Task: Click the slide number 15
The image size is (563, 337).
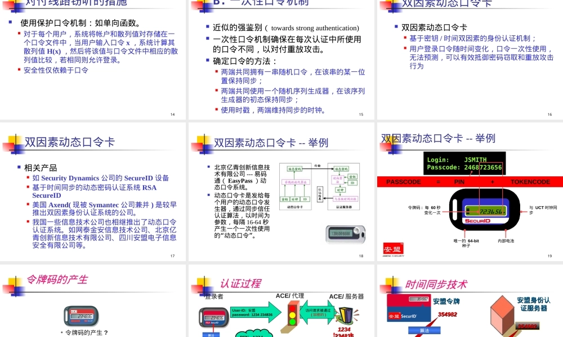Action: pyautogui.click(x=361, y=114)
